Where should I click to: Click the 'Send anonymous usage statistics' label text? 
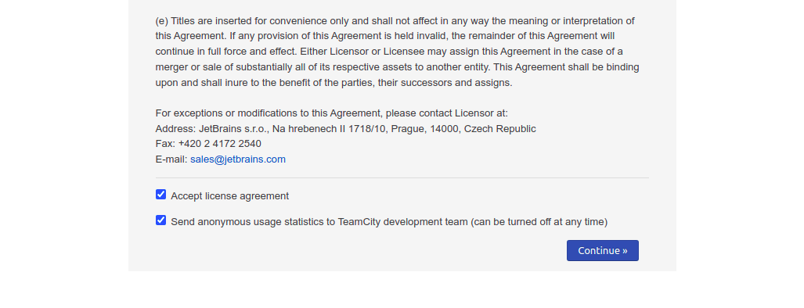pyautogui.click(x=319, y=222)
